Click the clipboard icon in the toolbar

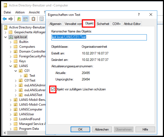point(33,19)
